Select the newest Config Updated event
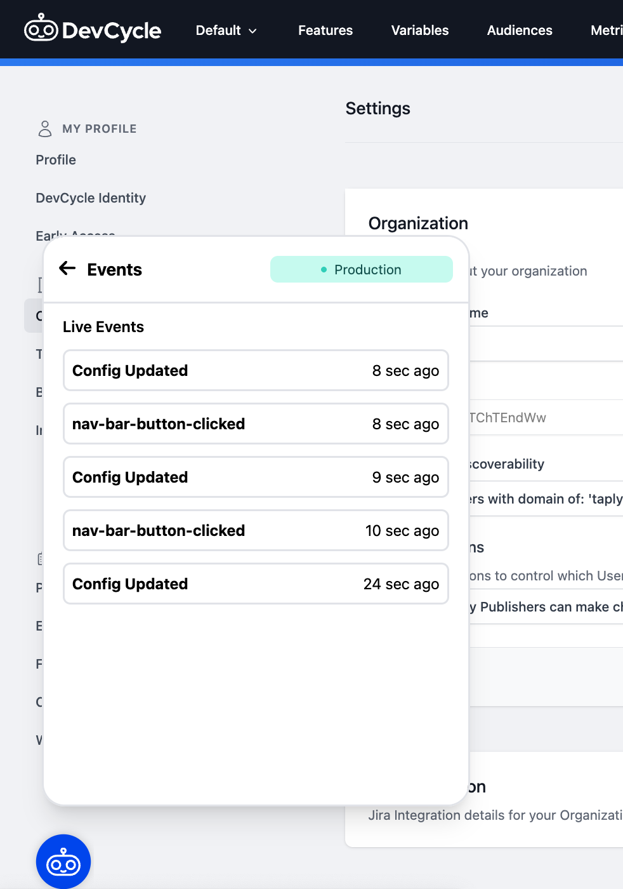The width and height of the screenshot is (623, 889). tap(255, 370)
